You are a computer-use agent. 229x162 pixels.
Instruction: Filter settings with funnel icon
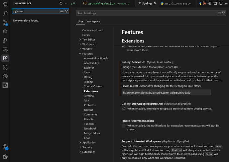pos(223,13)
